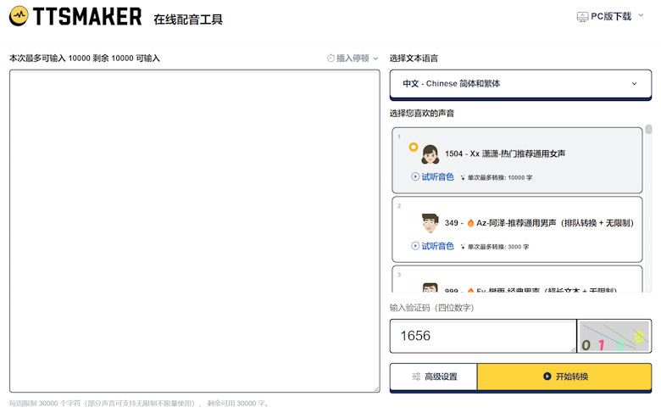Click the 插入停顿 clock icon

pyautogui.click(x=330, y=59)
